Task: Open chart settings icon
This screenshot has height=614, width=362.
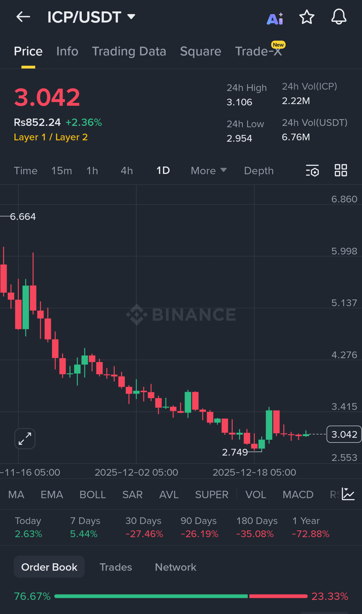Action: [312, 171]
